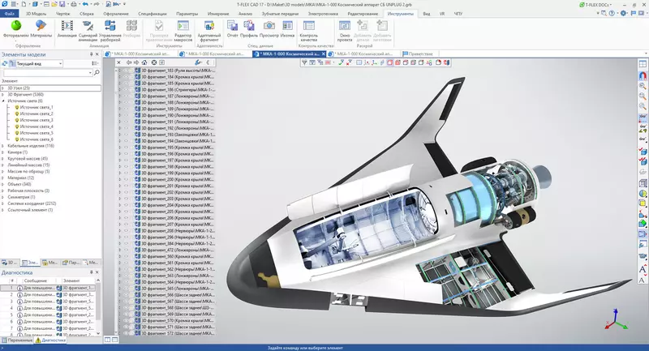Switch to the Чертеж ribbon tab
This screenshot has width=649, height=351.
pyautogui.click(x=65, y=14)
